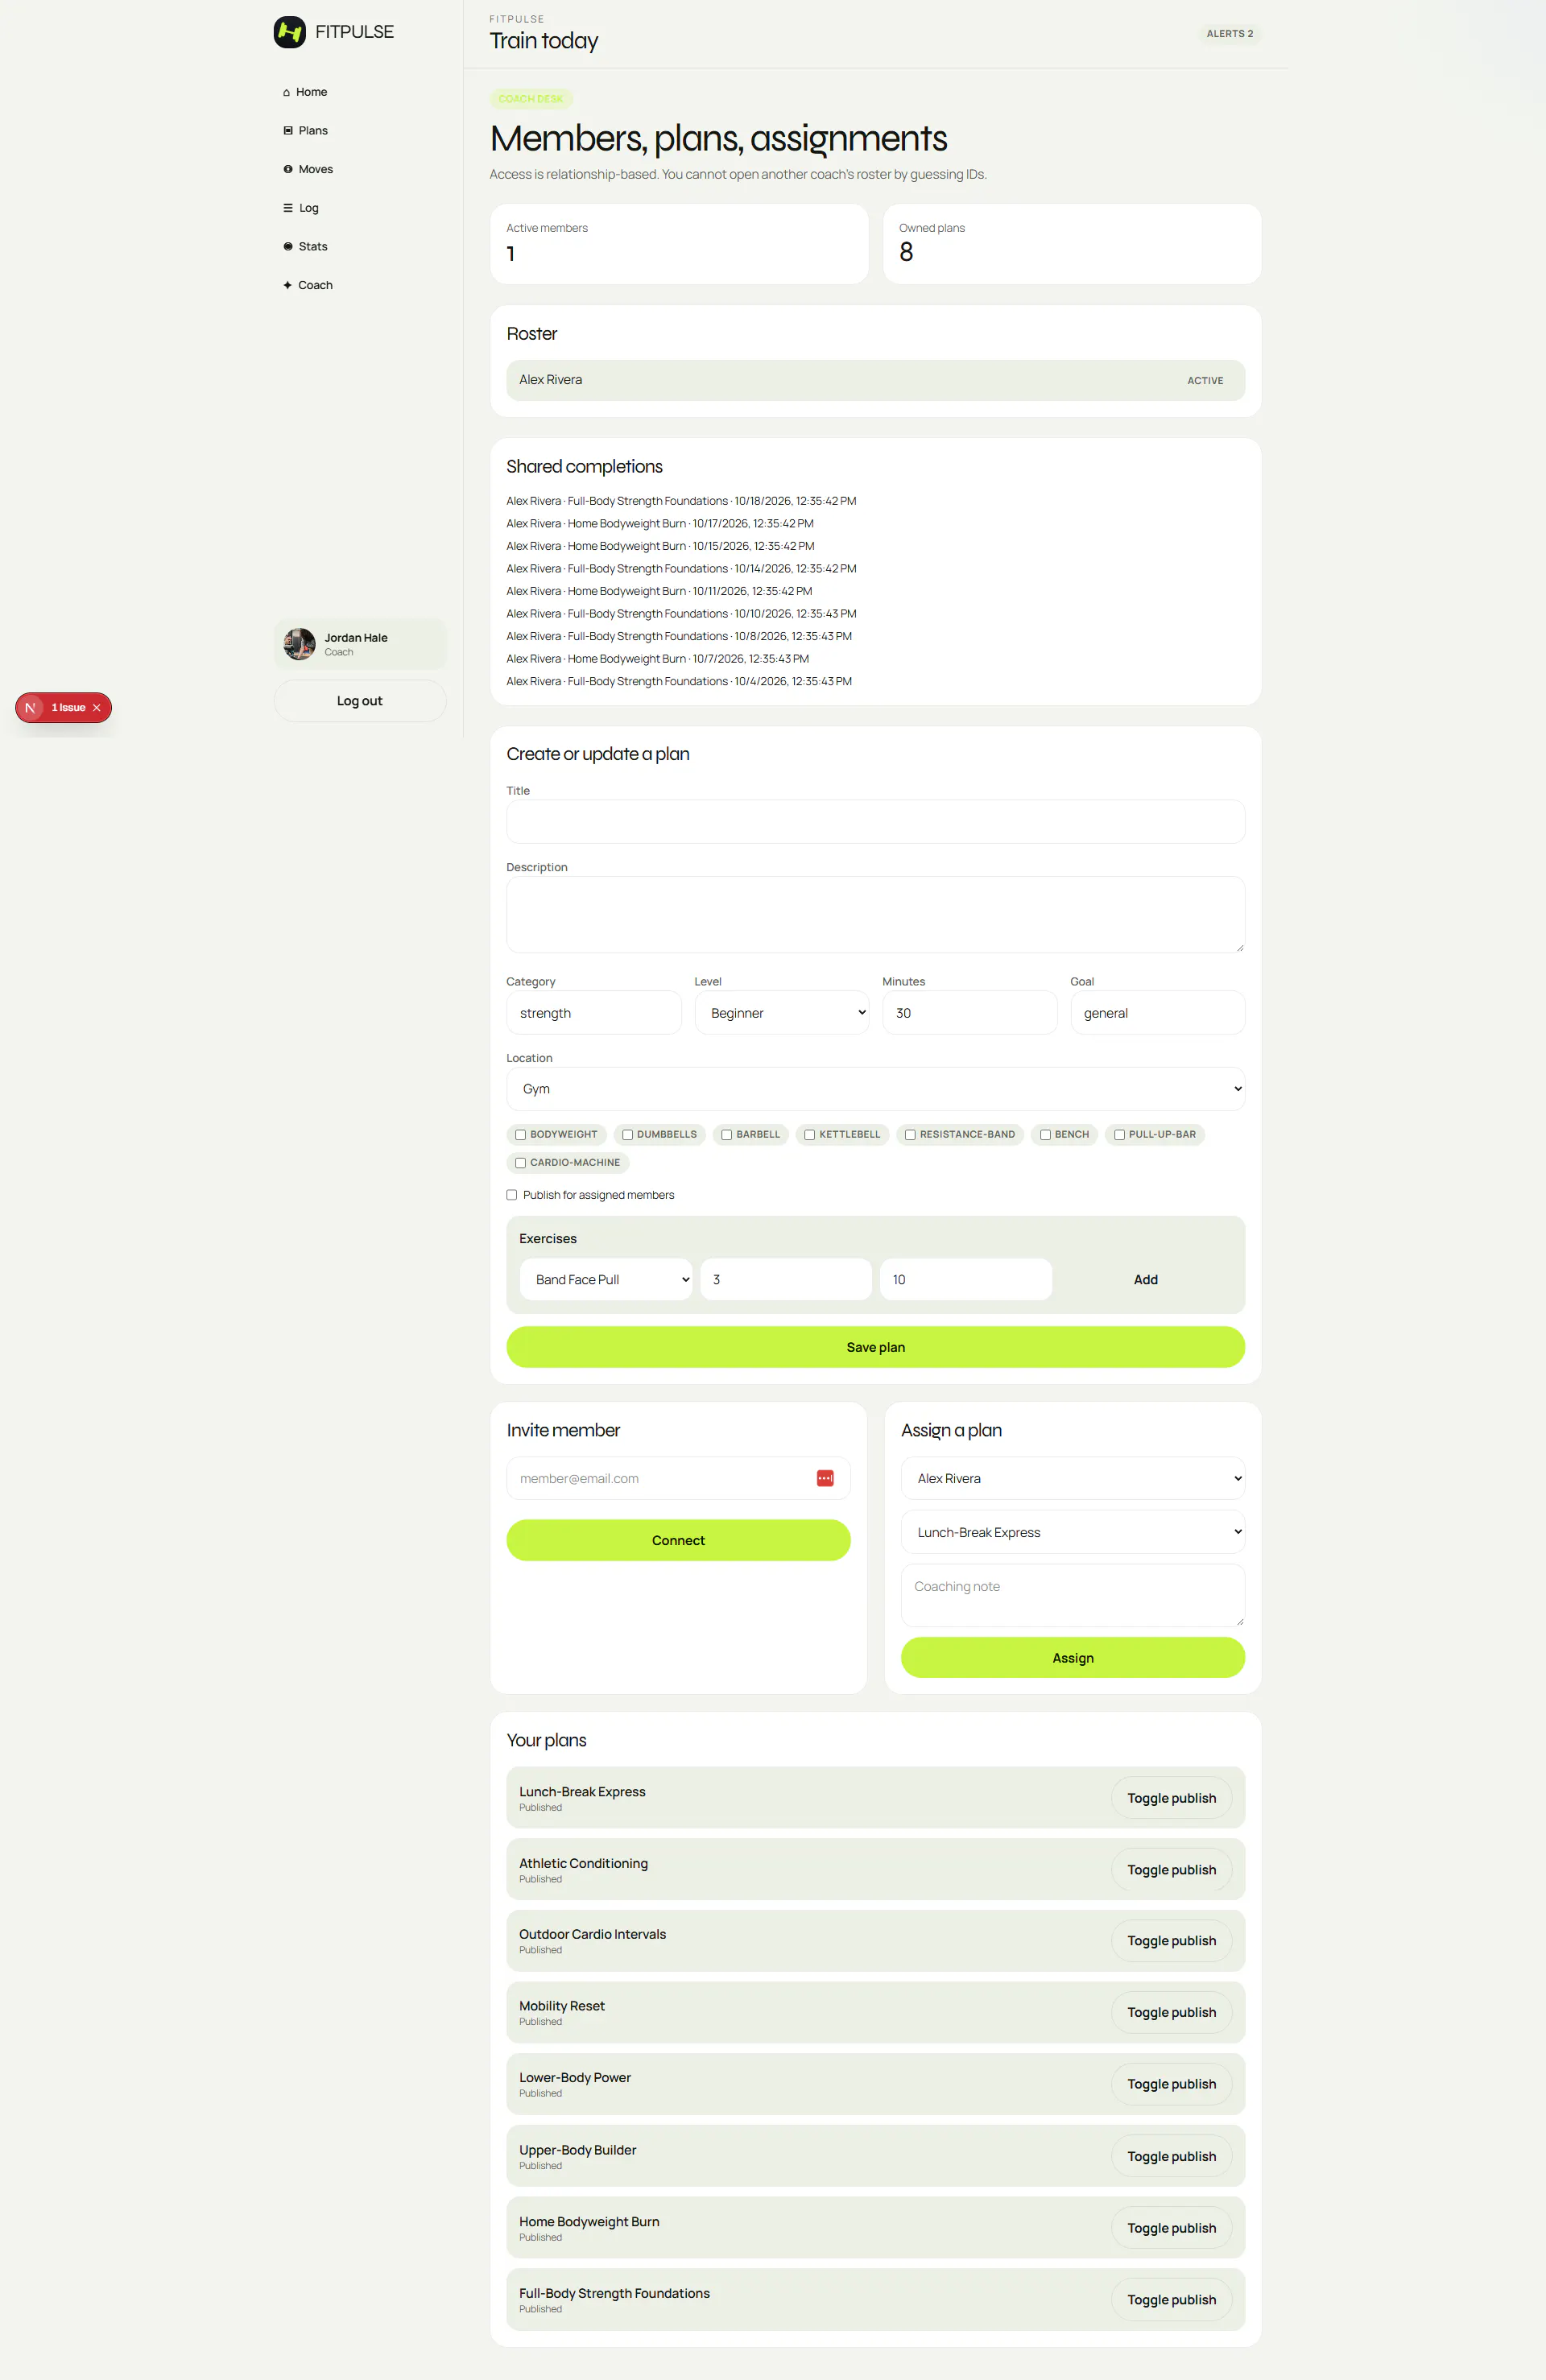Click the Goal field showing general
Viewport: 1546px width, 2380px height.
click(1157, 1013)
